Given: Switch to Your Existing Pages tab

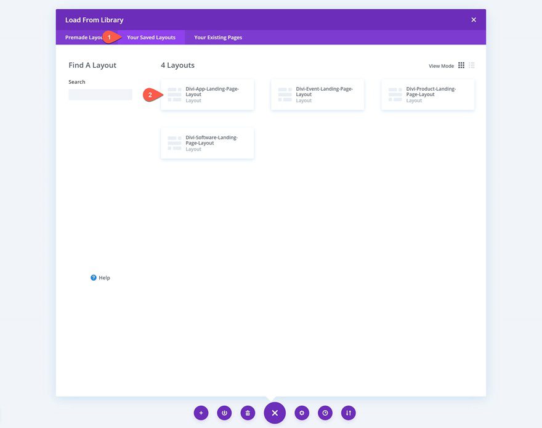Looking at the screenshot, I should (218, 38).
